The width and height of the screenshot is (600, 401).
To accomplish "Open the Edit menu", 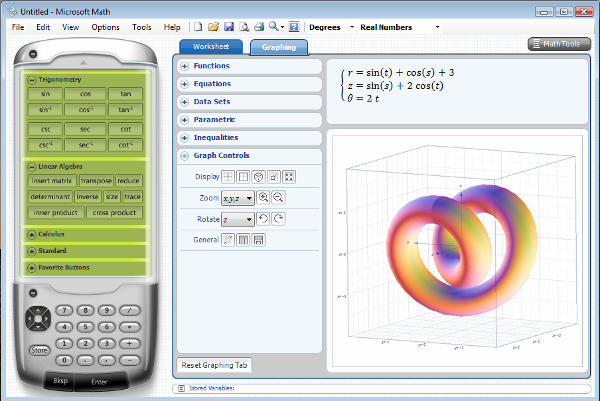I will (x=43, y=27).
